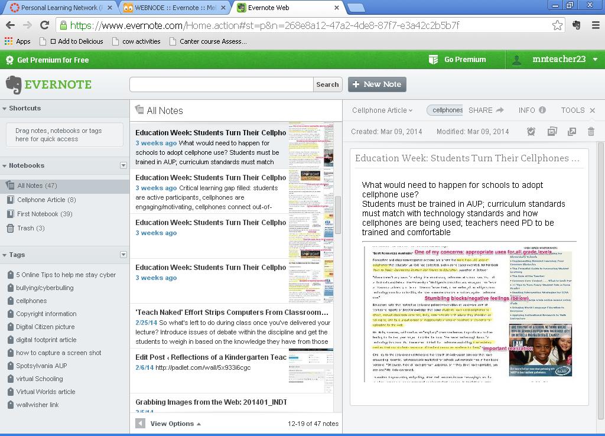Bookmark this page with the star icon

click(x=557, y=25)
